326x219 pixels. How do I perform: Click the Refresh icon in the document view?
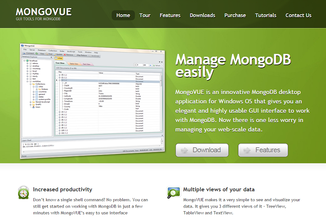pos(154,65)
